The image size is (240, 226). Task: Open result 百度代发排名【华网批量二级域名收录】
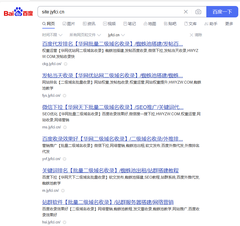(112, 44)
